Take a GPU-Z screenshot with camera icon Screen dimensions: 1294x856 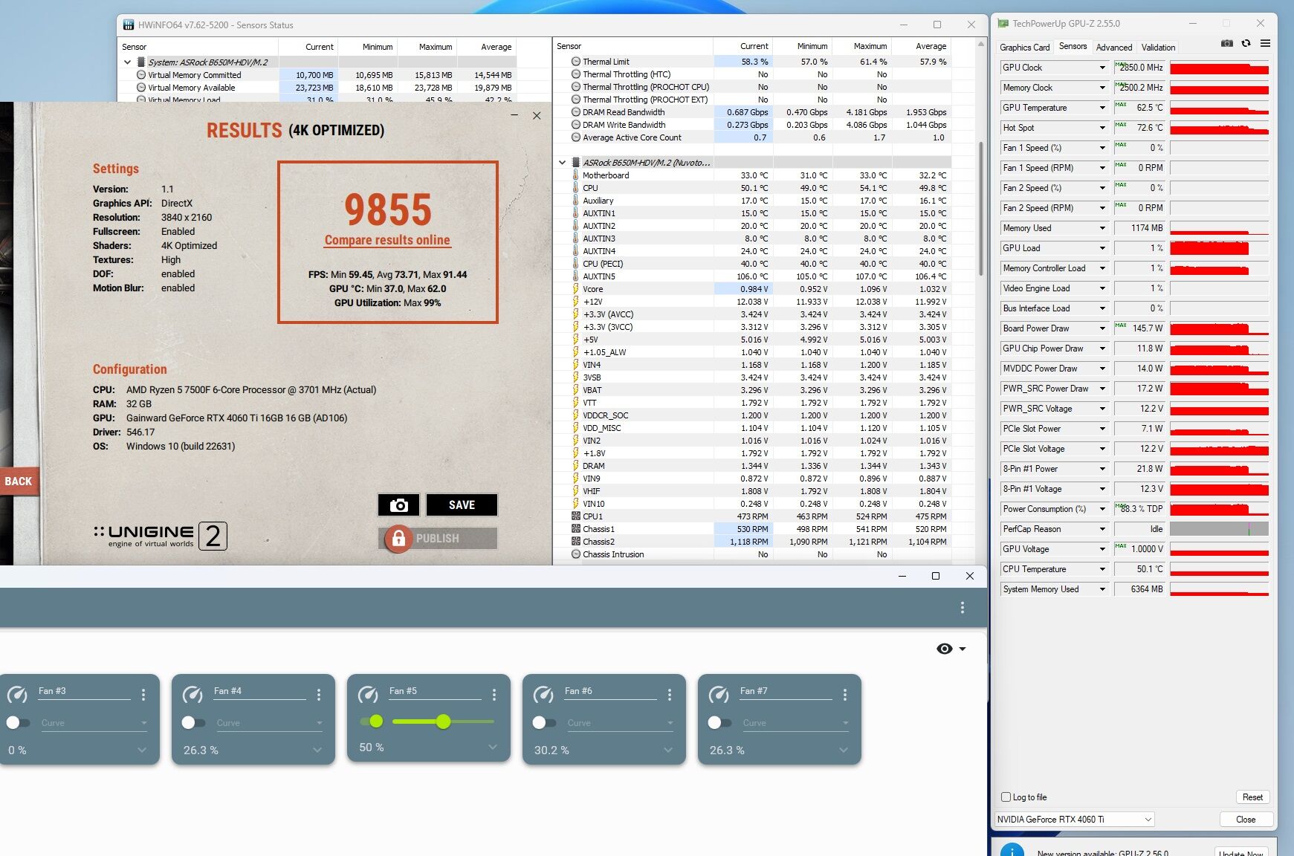tap(1227, 44)
